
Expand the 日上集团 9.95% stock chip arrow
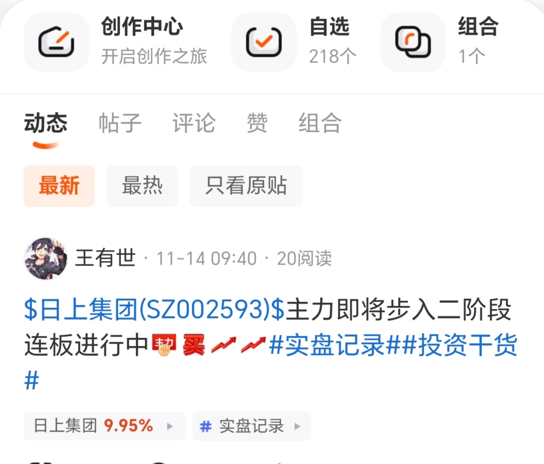170,426
